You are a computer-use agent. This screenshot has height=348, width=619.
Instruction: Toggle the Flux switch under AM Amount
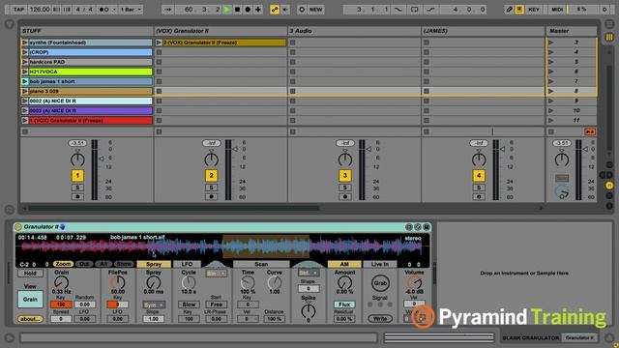click(x=344, y=304)
